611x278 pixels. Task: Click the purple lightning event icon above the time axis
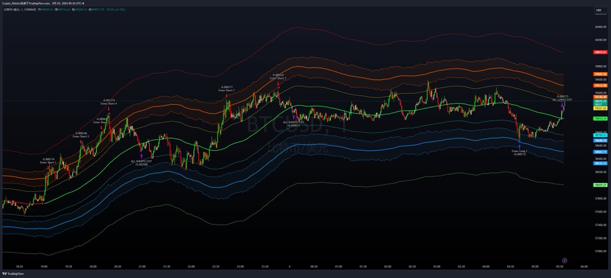point(564,261)
